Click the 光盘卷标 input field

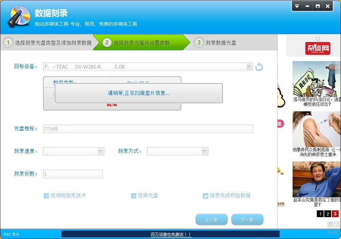point(148,129)
